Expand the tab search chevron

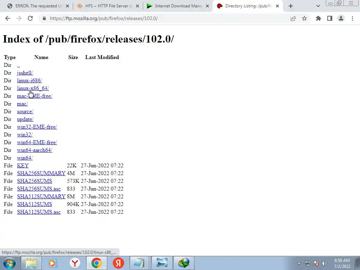click(x=318, y=6)
